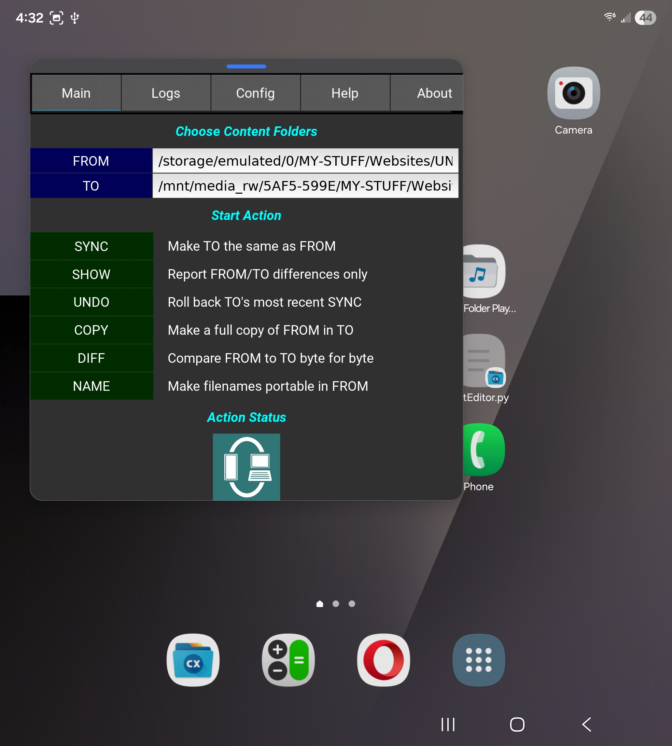Go to the About tab

434,93
